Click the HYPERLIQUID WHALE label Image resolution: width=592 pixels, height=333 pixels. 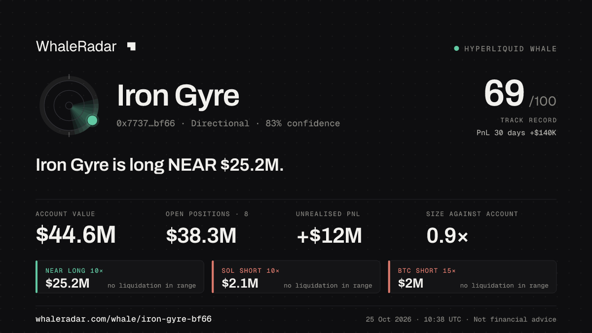point(511,49)
